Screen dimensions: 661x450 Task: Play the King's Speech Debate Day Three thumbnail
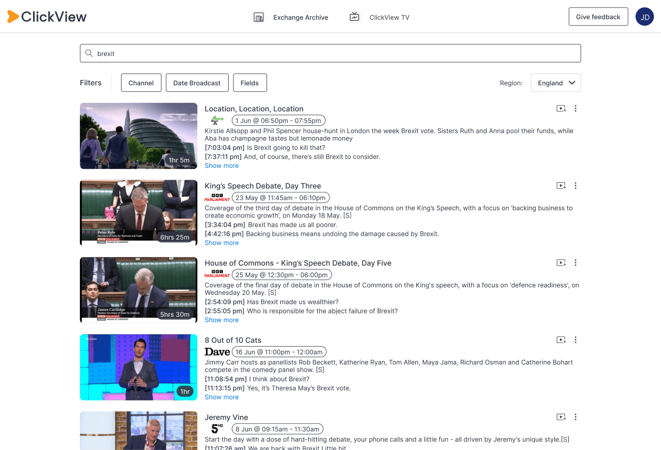[x=139, y=213]
